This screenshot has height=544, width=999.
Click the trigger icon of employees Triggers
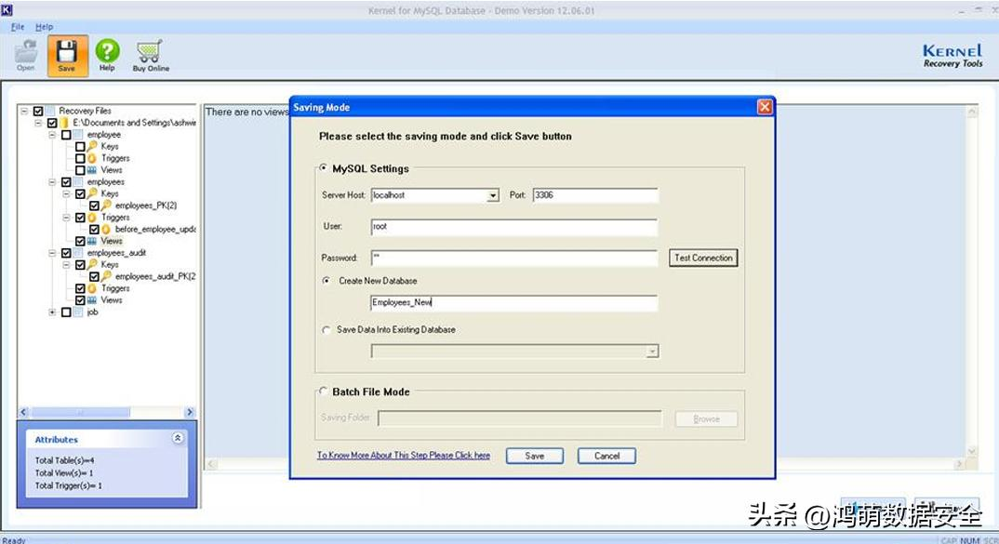(x=92, y=218)
